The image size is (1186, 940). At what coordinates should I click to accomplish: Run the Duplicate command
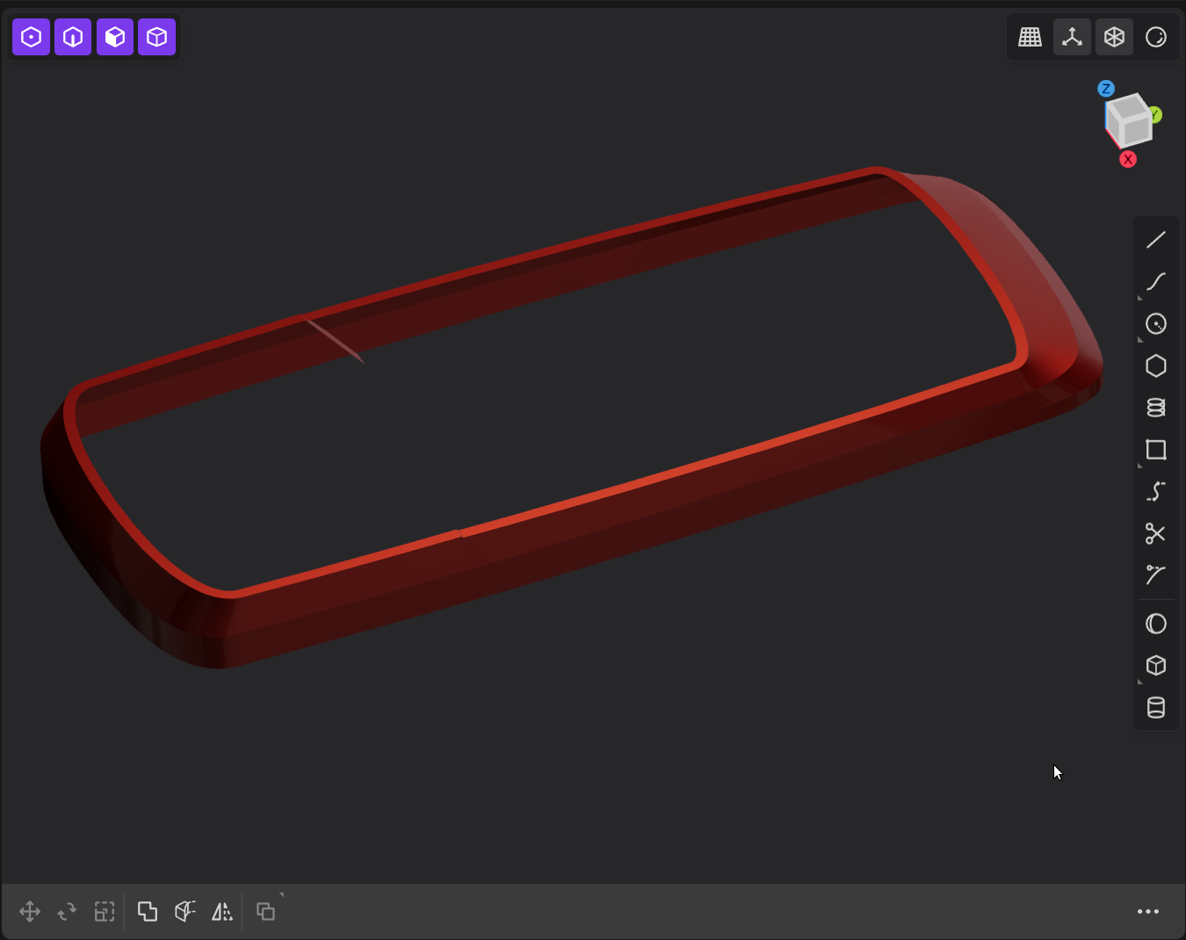265,912
